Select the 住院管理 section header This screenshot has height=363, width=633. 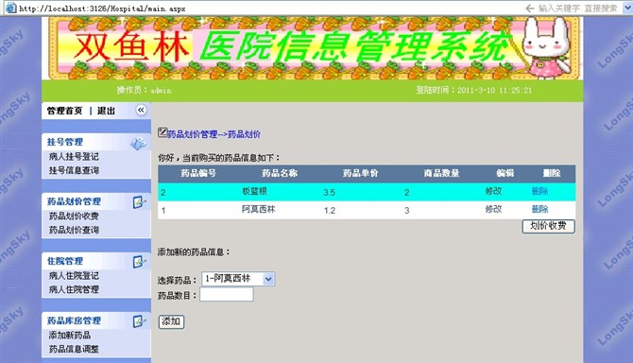[x=65, y=261]
